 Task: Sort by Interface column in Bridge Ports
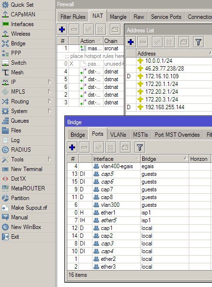point(116,158)
